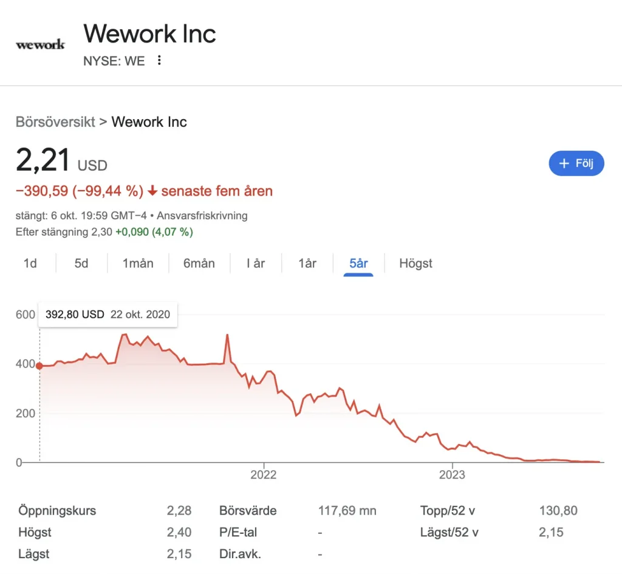622x574 pixels.
Task: Click the Börsvärde market cap value
Action: (347, 511)
